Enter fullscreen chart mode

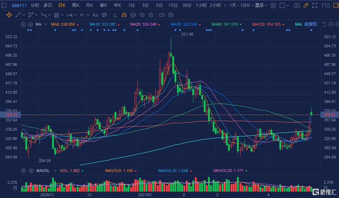(x=315, y=5)
